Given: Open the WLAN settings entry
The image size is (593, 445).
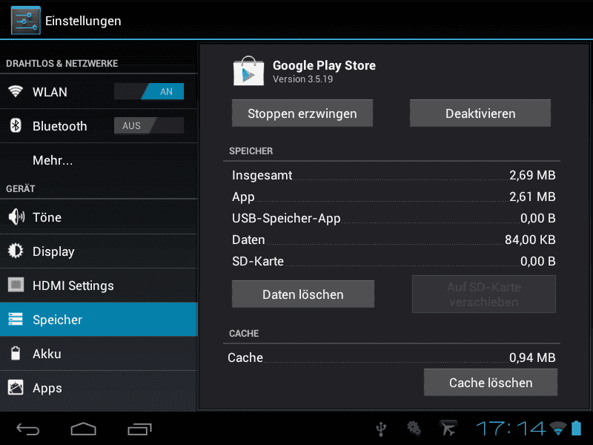Looking at the screenshot, I should click(99, 91).
